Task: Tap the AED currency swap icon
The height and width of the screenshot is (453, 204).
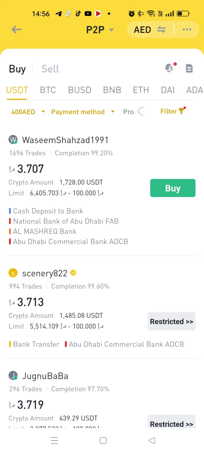Action: tap(161, 30)
